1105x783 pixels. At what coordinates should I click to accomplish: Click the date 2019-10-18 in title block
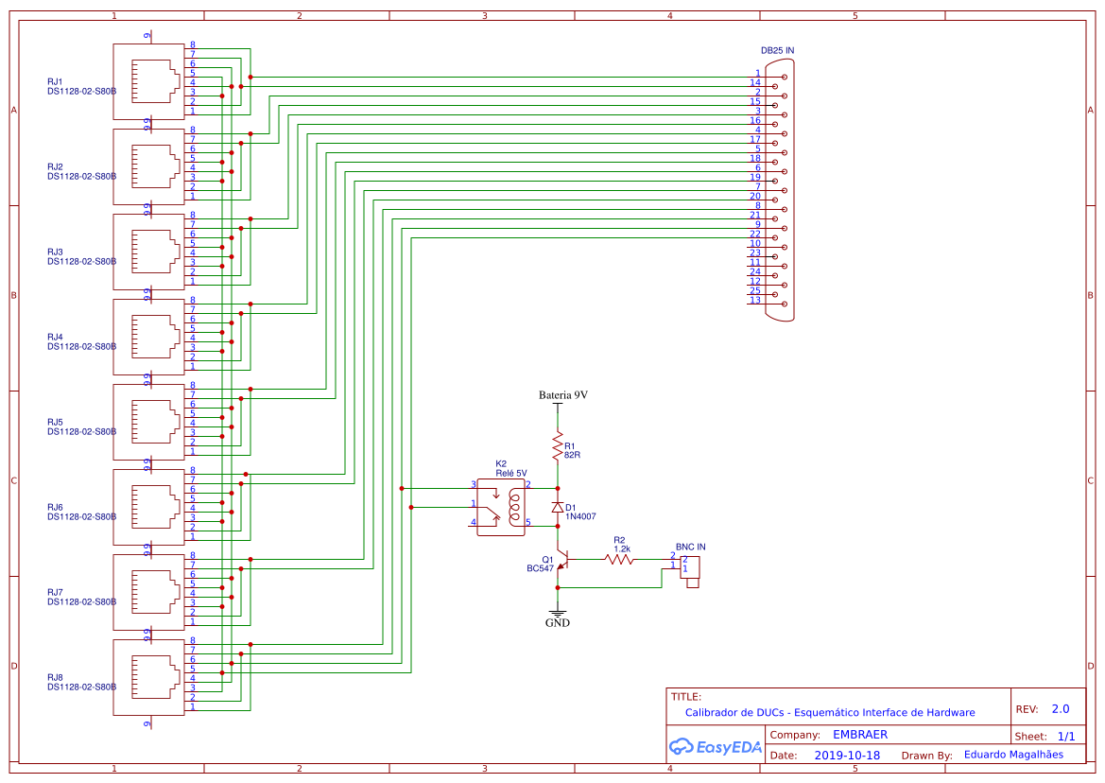(848, 755)
